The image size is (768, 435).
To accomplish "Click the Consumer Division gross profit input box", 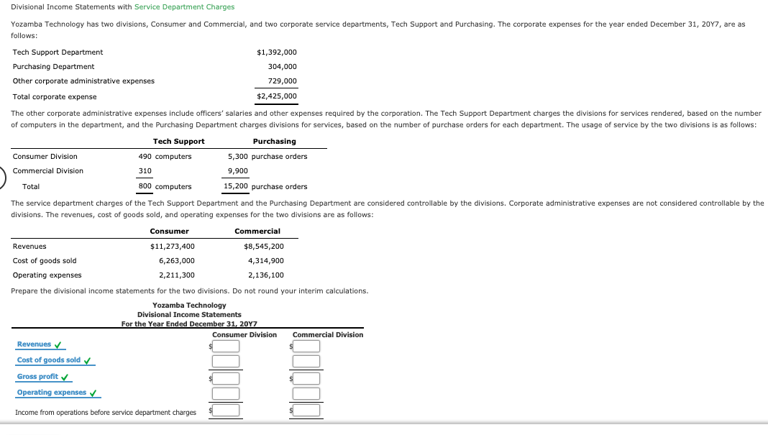I will point(227,377).
